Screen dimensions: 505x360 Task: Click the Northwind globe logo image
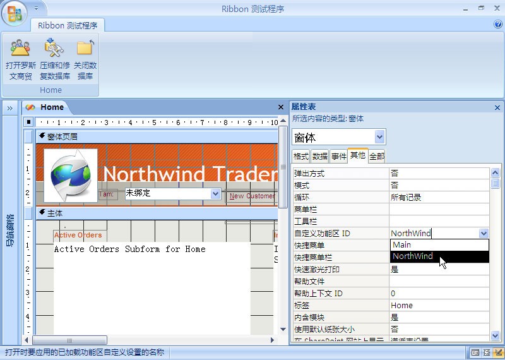click(71, 176)
